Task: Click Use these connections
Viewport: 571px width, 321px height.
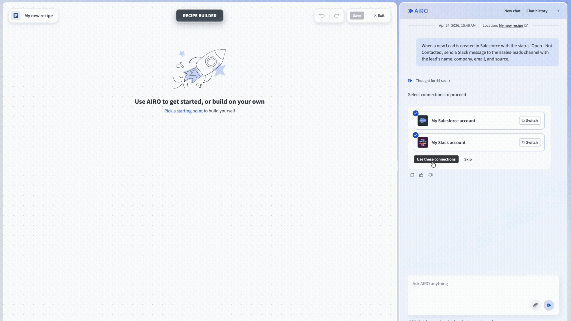Action: pos(436,159)
